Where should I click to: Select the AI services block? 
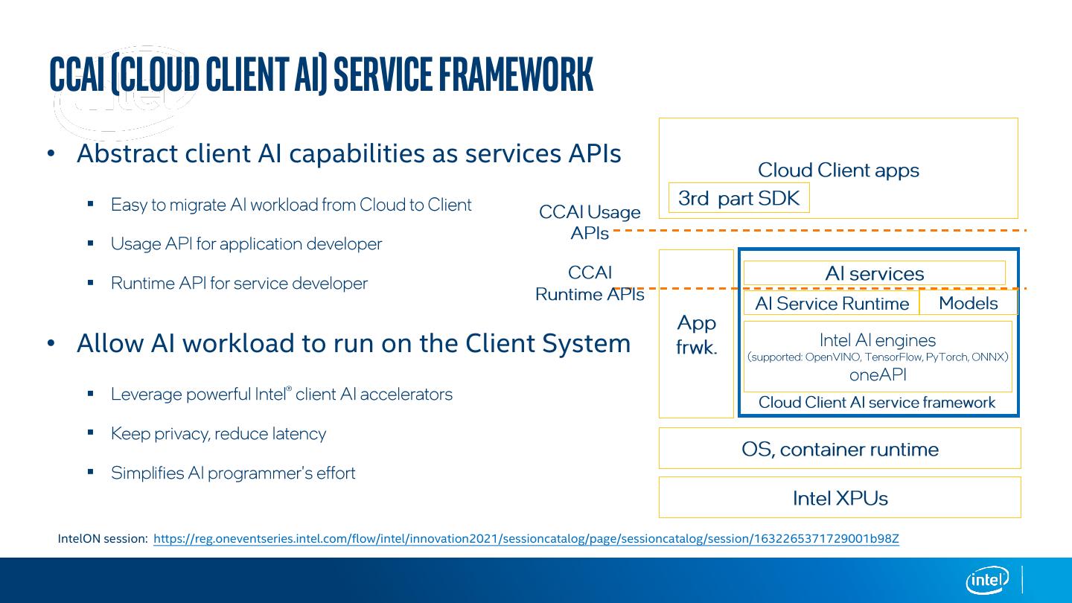click(x=874, y=273)
